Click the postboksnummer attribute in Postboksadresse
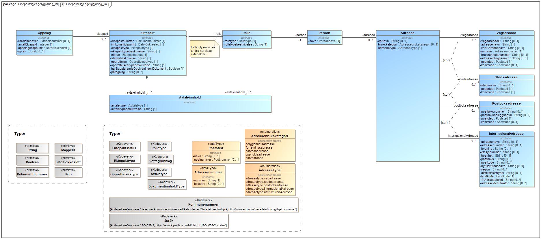Image resolution: width=541 pixels, height=239 pixels. click(x=502, y=111)
